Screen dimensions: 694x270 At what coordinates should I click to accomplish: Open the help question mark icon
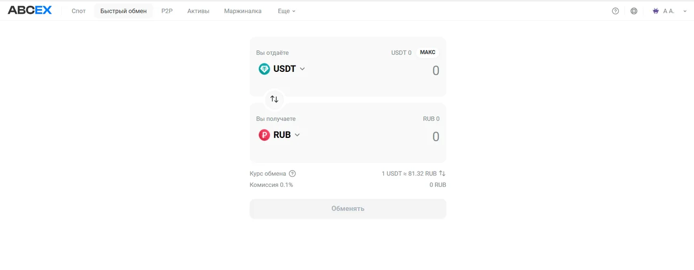click(x=616, y=11)
